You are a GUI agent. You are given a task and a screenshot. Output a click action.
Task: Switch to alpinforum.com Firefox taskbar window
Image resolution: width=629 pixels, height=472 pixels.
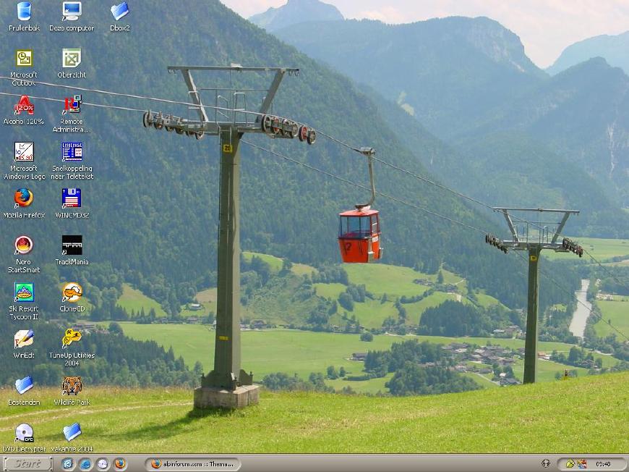click(x=192, y=464)
